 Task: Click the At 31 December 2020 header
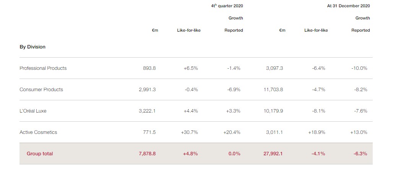click(348, 6)
